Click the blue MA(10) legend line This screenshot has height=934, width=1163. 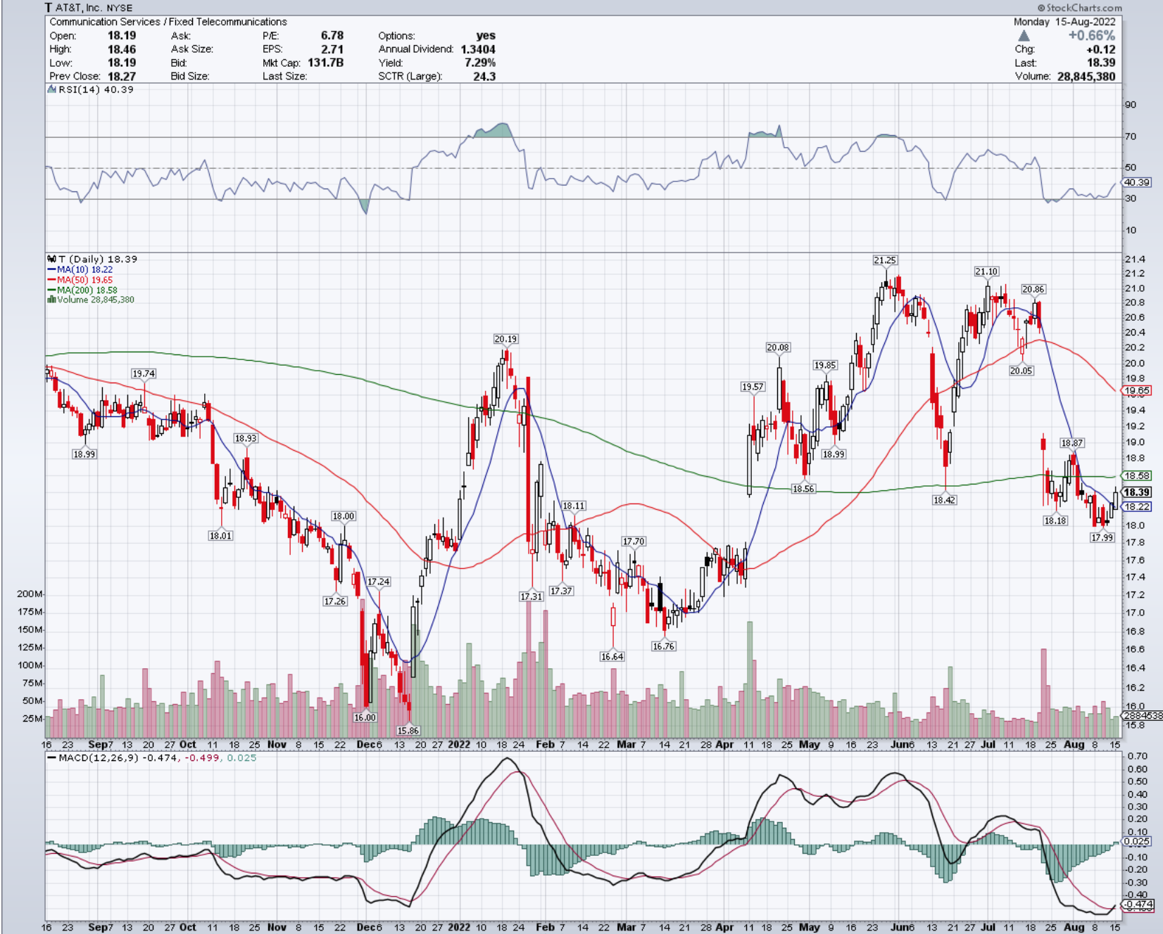[x=51, y=269]
